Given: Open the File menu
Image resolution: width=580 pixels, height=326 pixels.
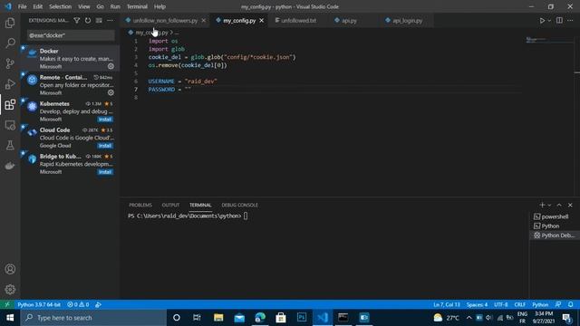Looking at the screenshot, I should click(x=22, y=6).
